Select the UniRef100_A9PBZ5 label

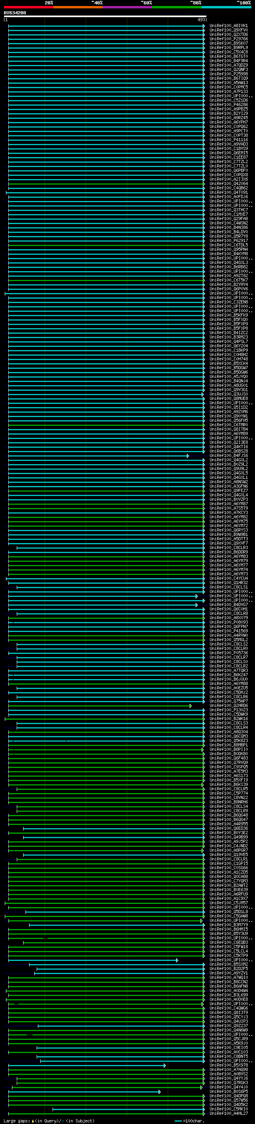[x=228, y=109]
